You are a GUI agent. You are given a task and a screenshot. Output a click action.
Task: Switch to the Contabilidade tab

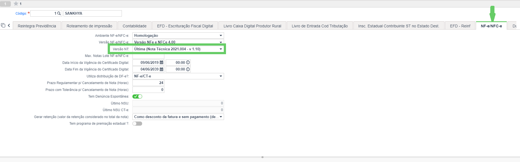[135, 26]
